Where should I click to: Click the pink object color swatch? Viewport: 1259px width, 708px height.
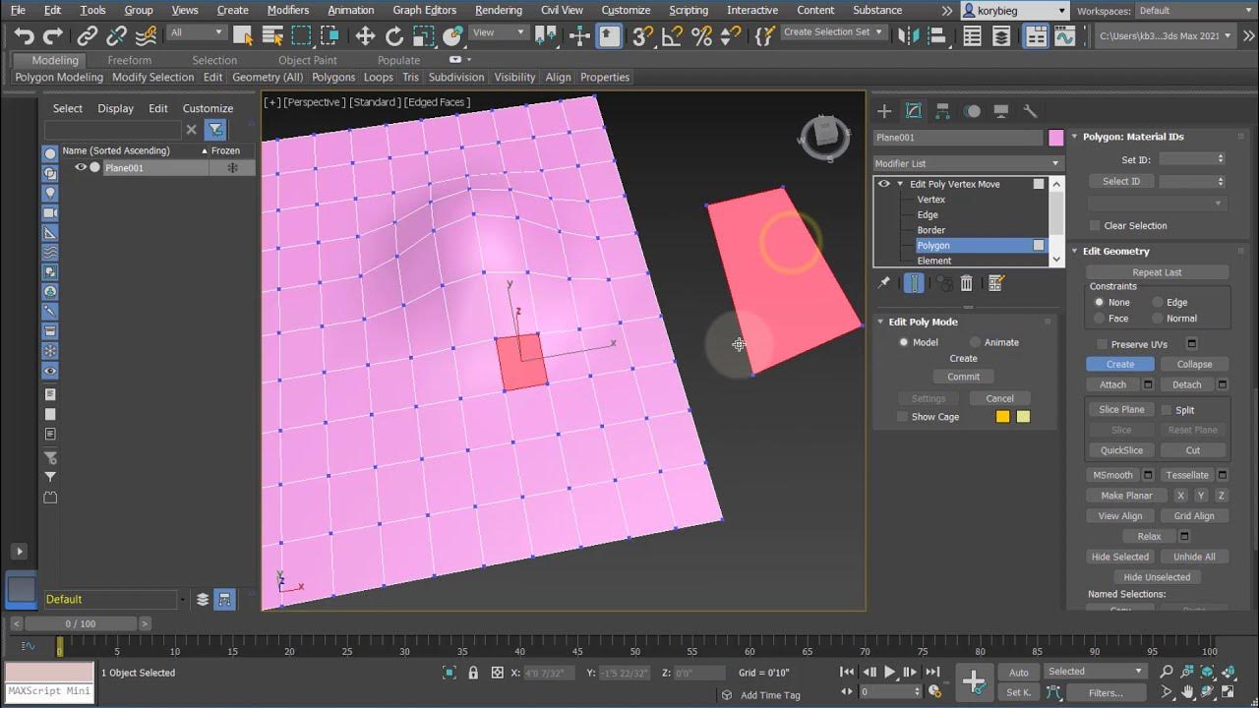1055,138
